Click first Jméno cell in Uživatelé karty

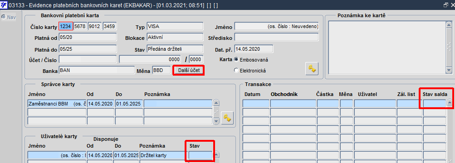(x=57, y=155)
